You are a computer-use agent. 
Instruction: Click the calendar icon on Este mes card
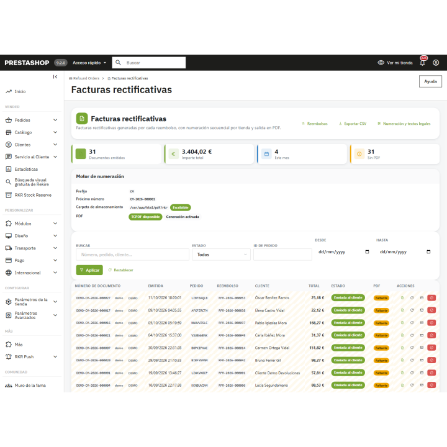(x=266, y=154)
